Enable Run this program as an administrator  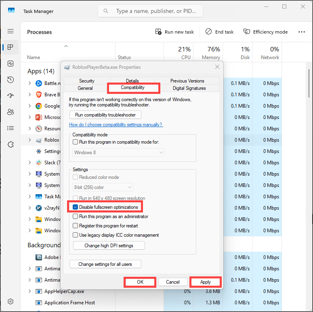click(76, 216)
